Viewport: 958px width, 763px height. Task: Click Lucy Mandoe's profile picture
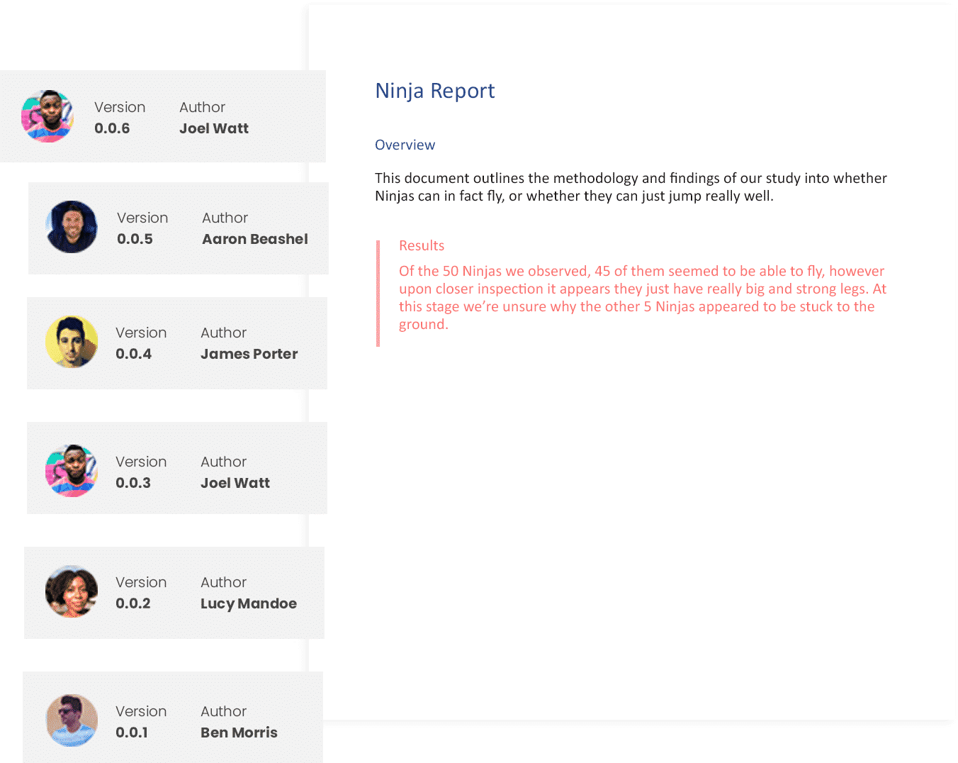[71, 592]
